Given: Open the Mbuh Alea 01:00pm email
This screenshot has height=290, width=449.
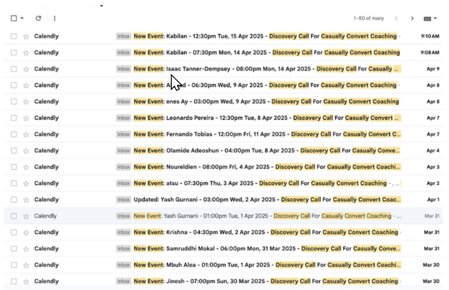Looking at the screenshot, I should click(223, 265).
